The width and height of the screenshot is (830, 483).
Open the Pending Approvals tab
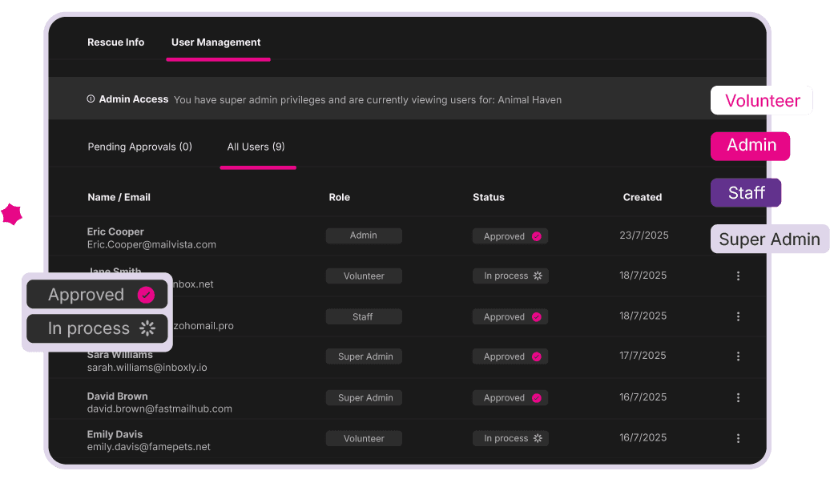(139, 147)
